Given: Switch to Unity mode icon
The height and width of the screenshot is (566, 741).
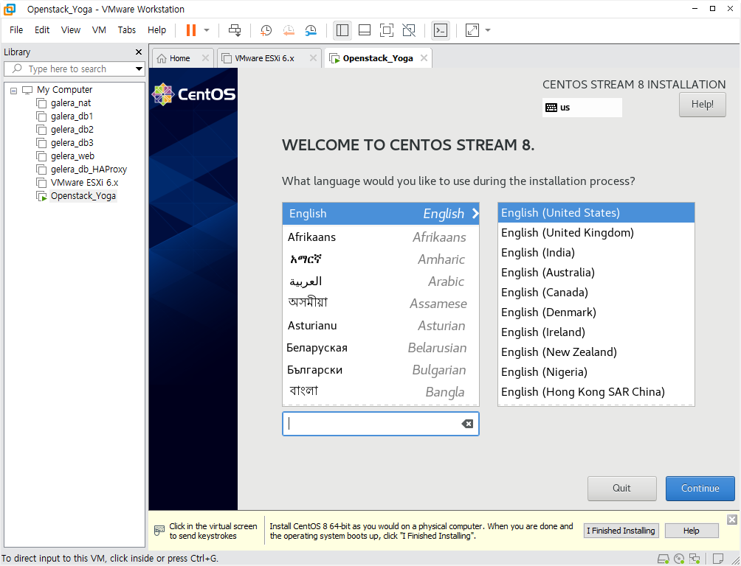Looking at the screenshot, I should click(x=409, y=30).
